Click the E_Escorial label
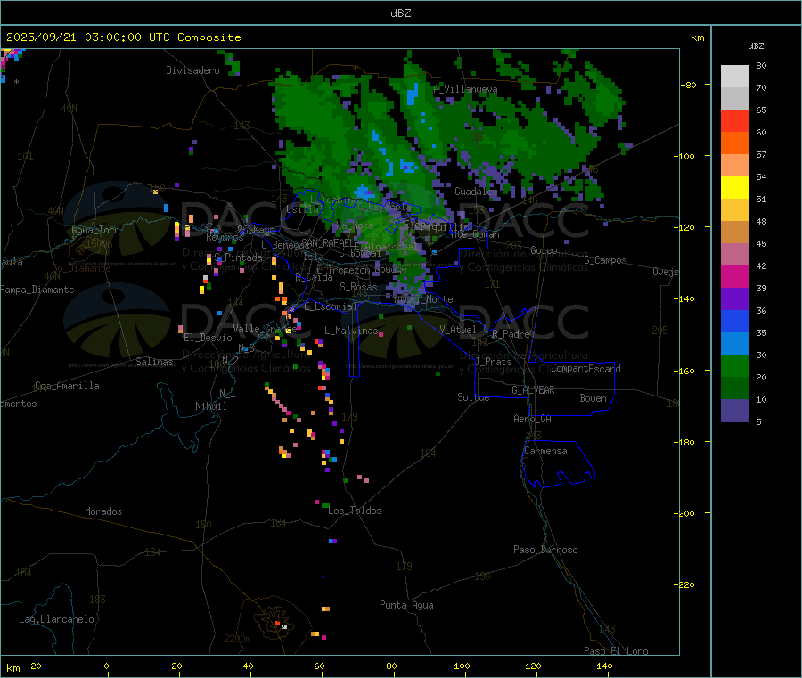 331,306
